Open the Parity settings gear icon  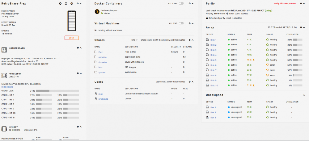[301, 3]
